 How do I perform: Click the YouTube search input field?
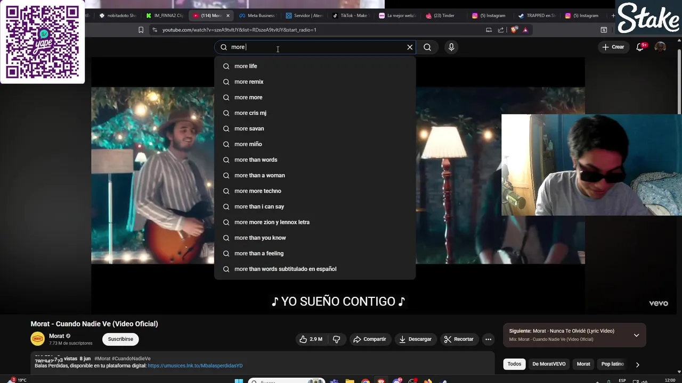point(314,47)
